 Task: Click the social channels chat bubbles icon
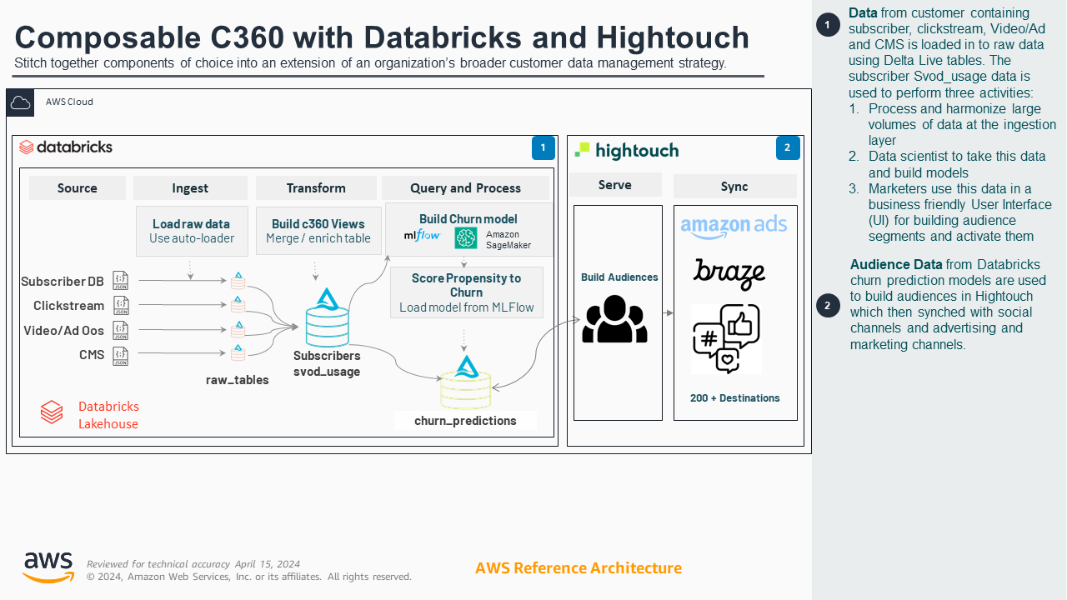[726, 338]
